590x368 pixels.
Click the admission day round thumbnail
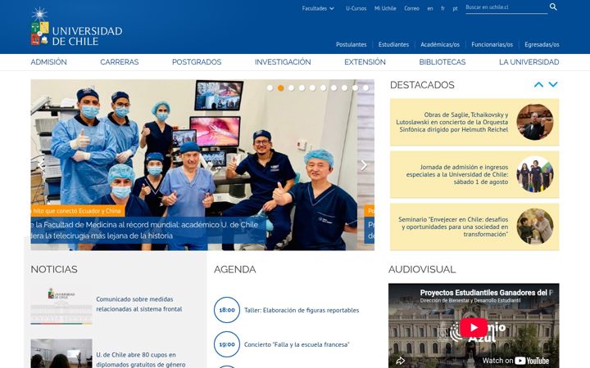534,175
